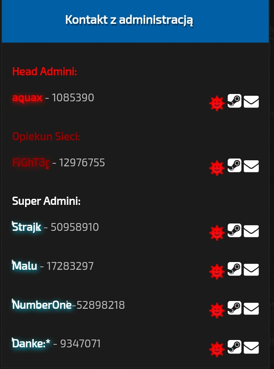Image resolution: width=274 pixels, height=369 pixels.
Task: Click the Gadu-Gadu sun icon for FiGhT3r
Action: (x=216, y=168)
